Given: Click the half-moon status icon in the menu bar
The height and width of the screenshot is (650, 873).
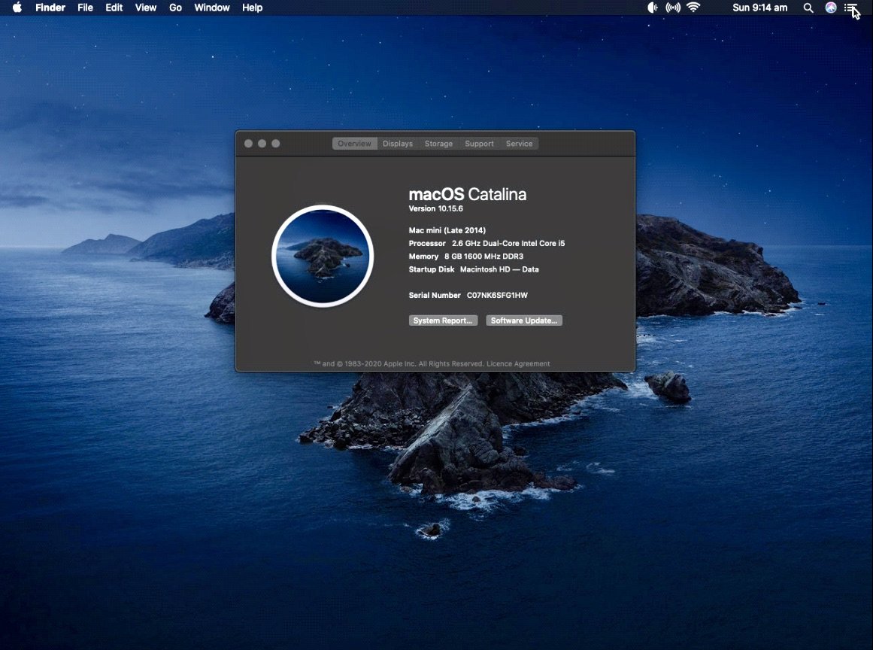Looking at the screenshot, I should tap(652, 8).
